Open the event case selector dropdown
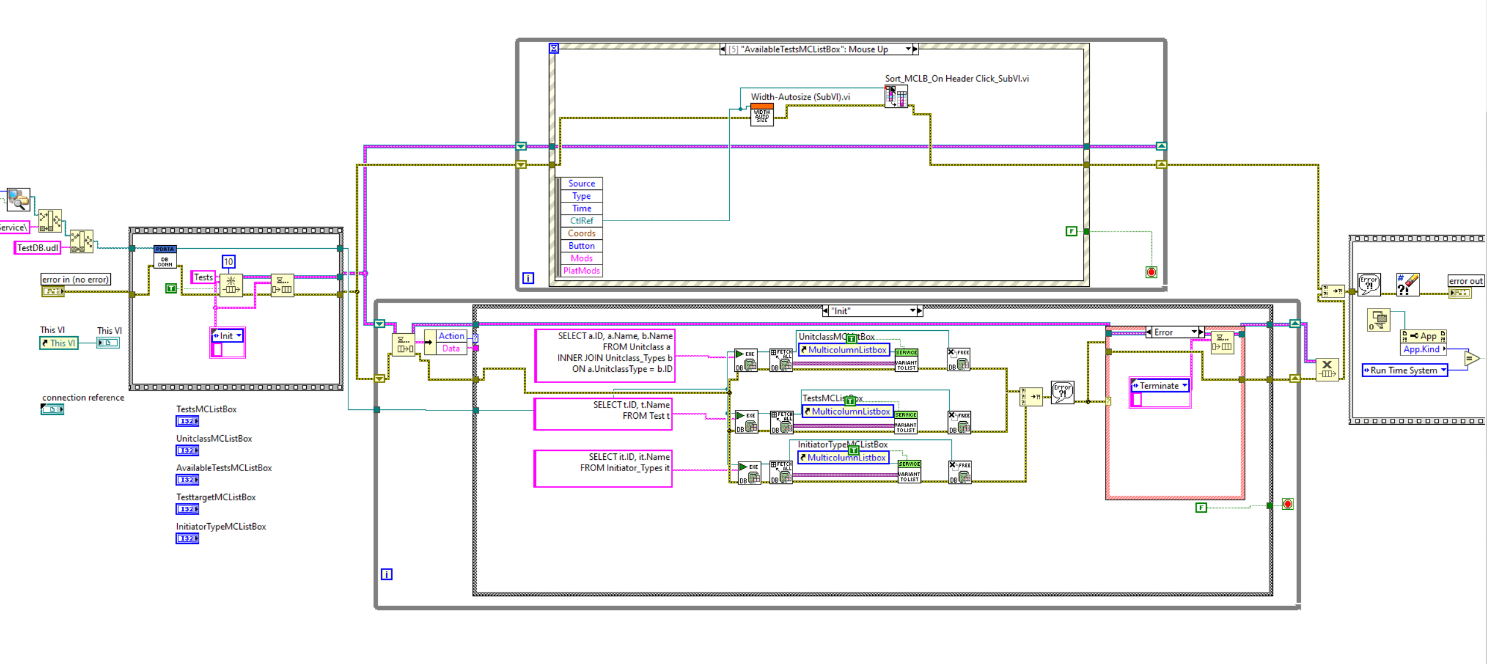 tap(908, 49)
